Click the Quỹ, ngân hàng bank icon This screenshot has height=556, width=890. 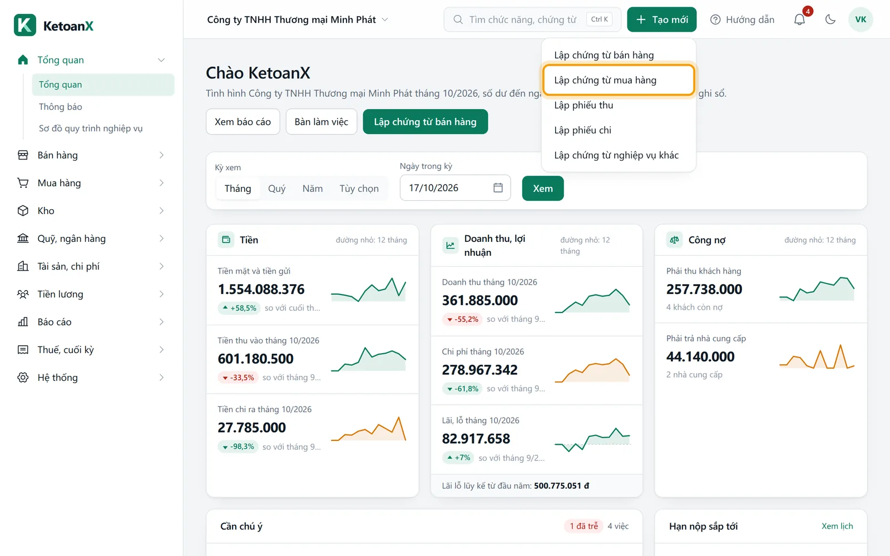click(x=23, y=239)
